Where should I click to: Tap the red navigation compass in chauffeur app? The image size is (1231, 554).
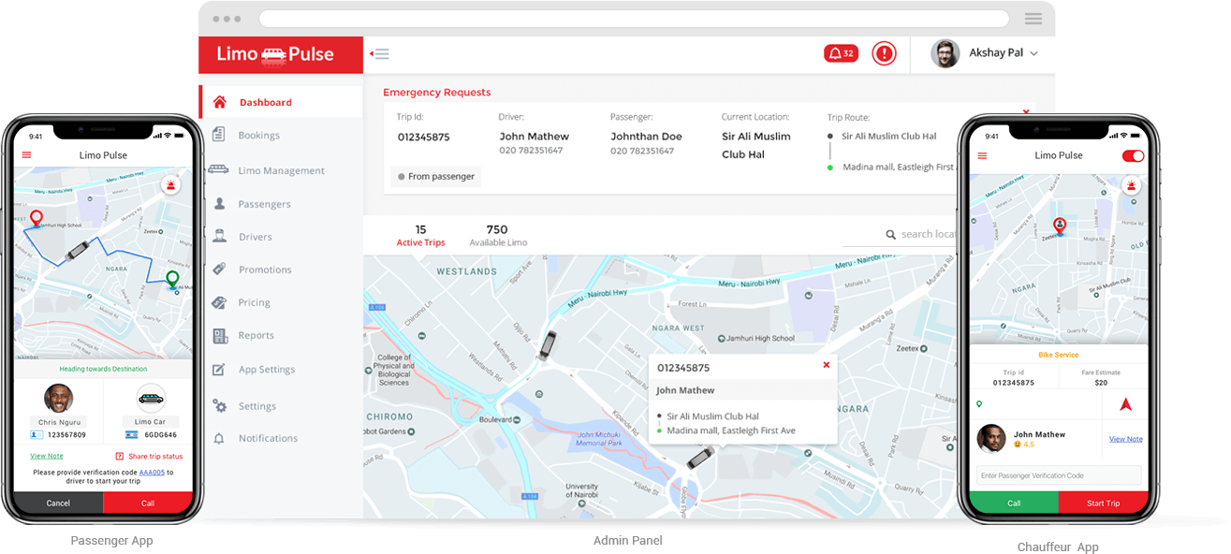tap(1124, 403)
